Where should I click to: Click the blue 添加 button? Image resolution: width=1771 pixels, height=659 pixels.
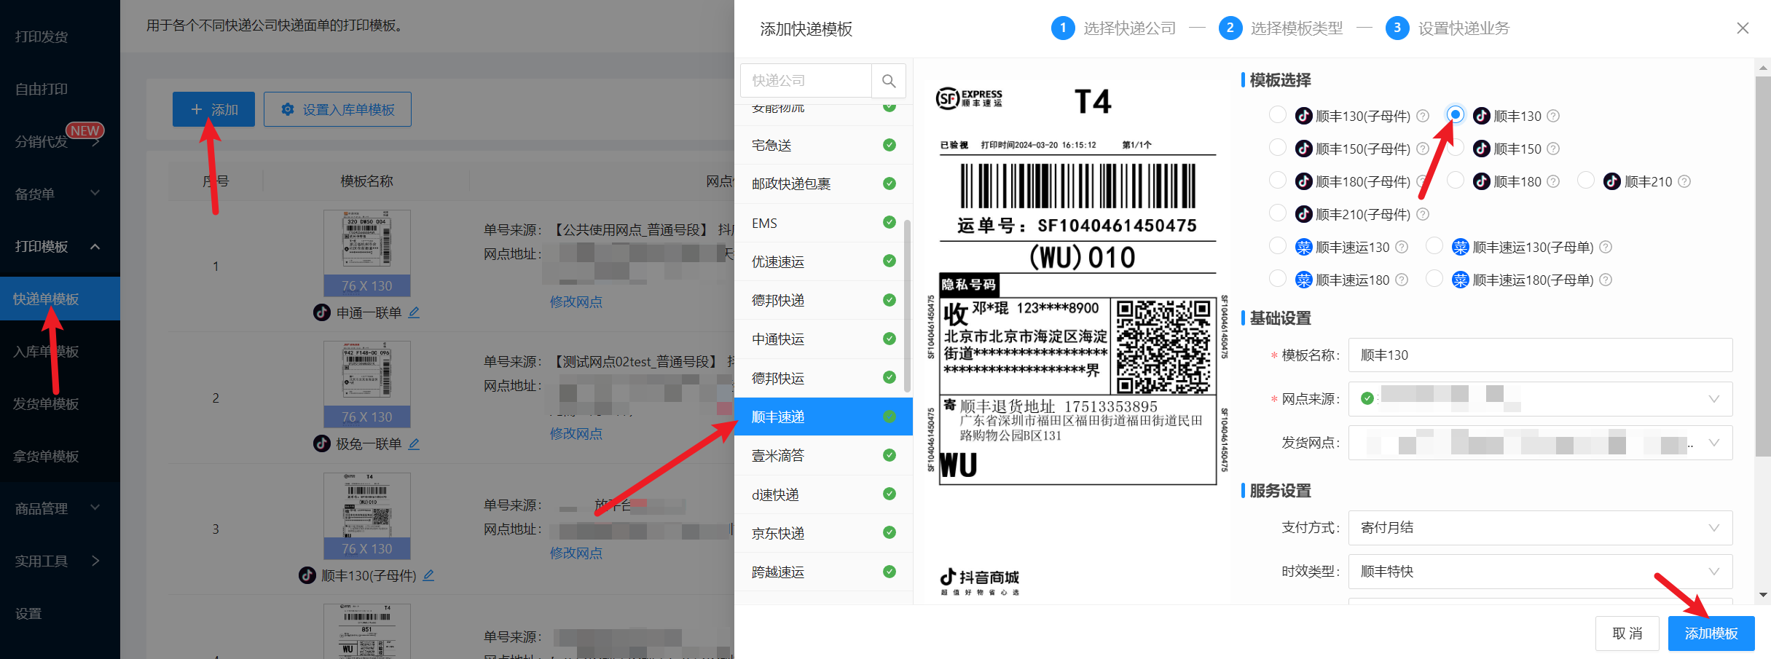[x=213, y=109]
